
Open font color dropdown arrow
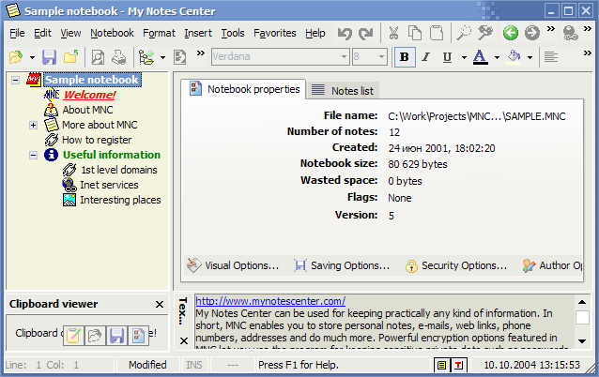click(x=497, y=57)
